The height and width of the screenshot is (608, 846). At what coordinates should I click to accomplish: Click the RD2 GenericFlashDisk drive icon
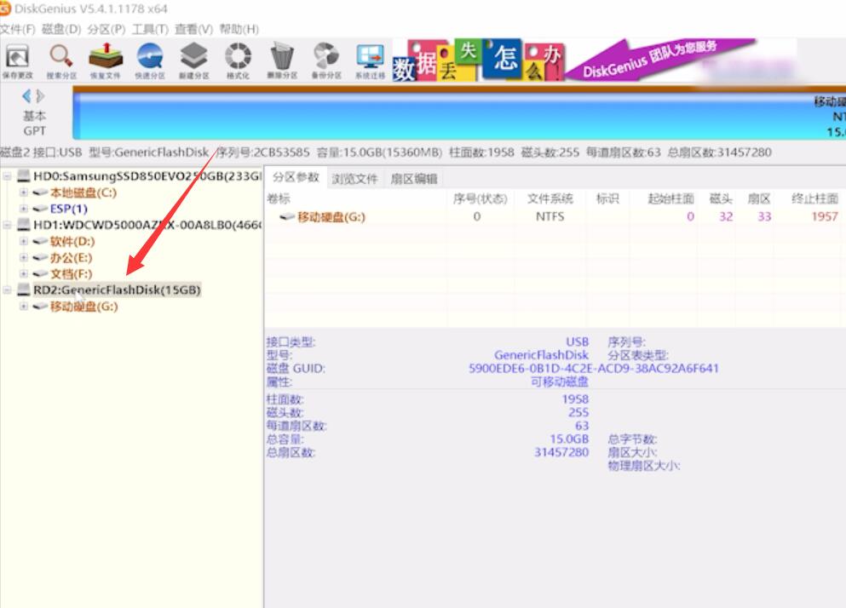point(24,290)
